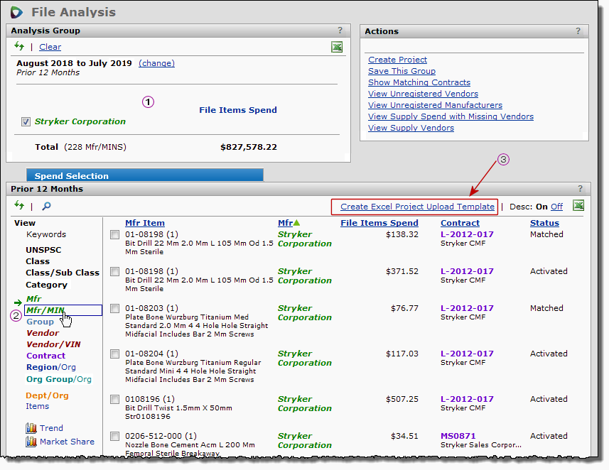The height and width of the screenshot is (470, 609).
Task: Open the Trend chart icon
Action: tap(31, 428)
